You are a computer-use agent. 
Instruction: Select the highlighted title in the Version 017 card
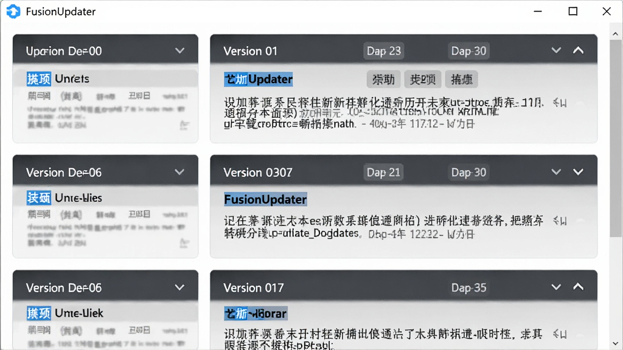(x=256, y=314)
